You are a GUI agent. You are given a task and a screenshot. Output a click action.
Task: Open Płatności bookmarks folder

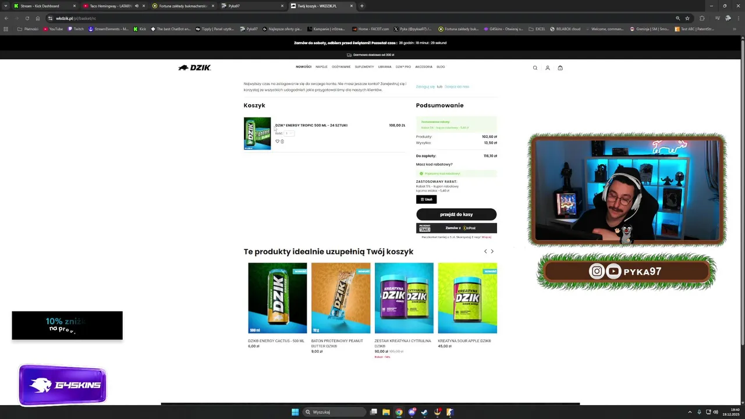28,29
